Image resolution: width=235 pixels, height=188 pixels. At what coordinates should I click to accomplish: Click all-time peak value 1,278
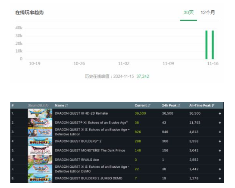[194, 179]
